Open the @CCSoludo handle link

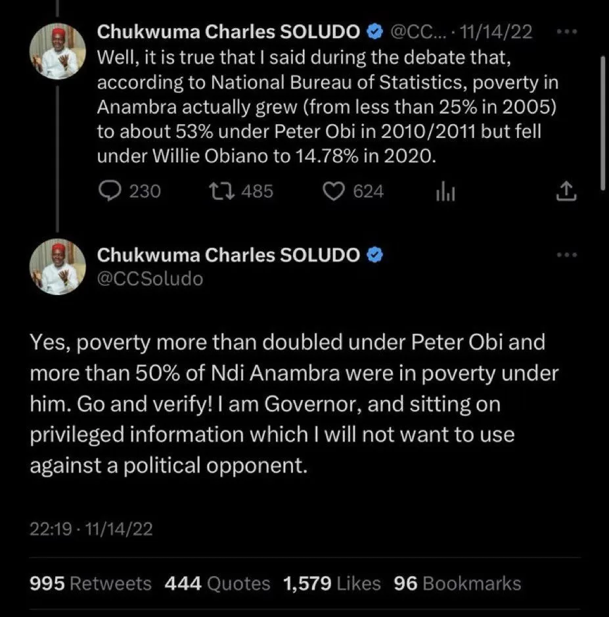pos(150,279)
